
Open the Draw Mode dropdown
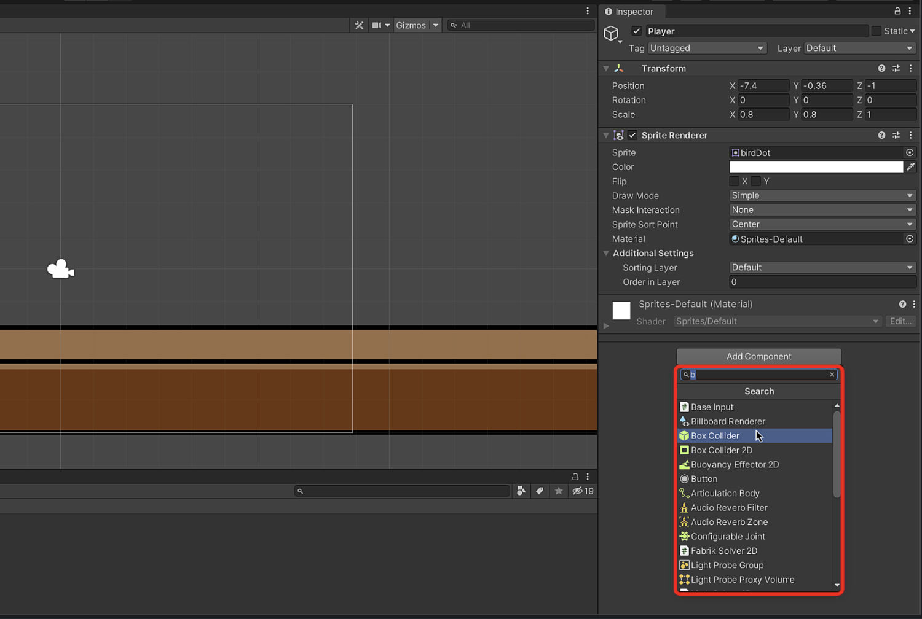822,196
